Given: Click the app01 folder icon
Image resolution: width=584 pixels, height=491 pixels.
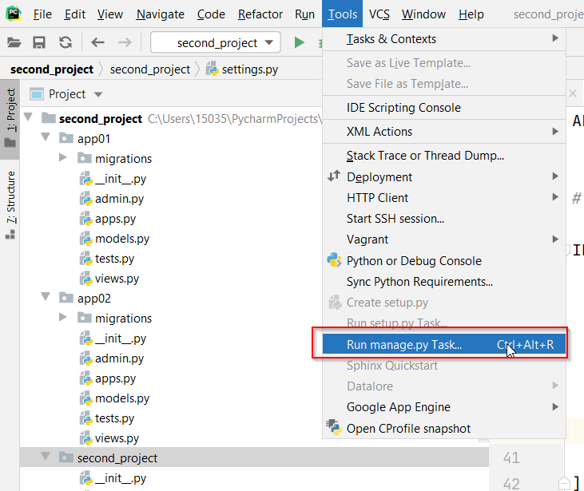Looking at the screenshot, I should pyautogui.click(x=66, y=138).
